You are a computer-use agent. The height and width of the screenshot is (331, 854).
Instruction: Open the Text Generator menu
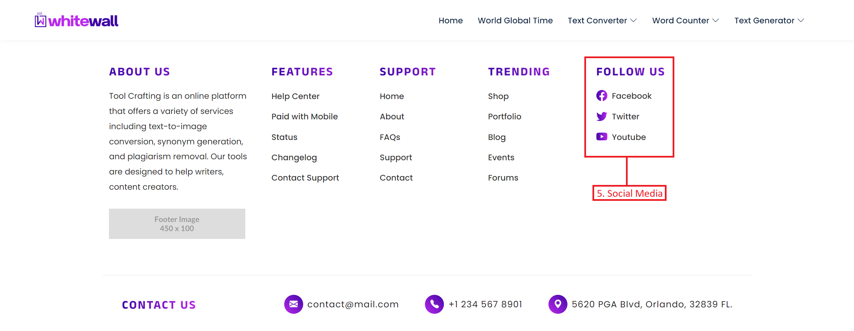[764, 21]
